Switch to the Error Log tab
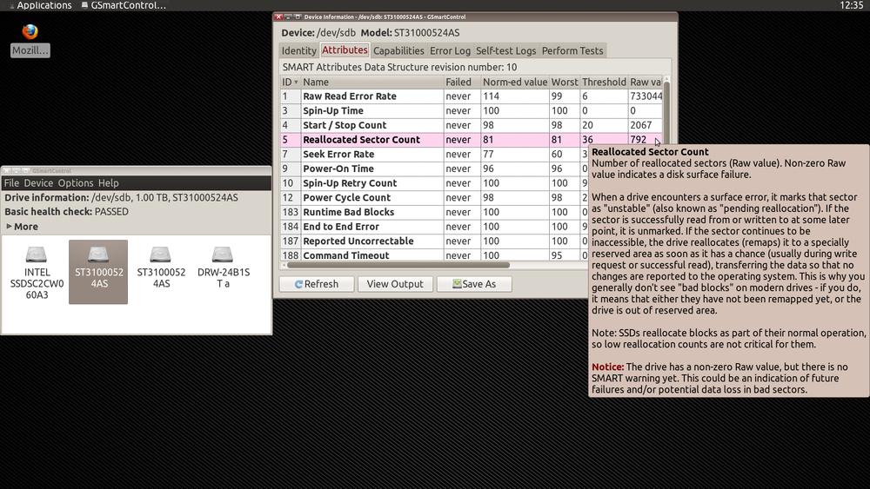This screenshot has height=489, width=870. 450,51
